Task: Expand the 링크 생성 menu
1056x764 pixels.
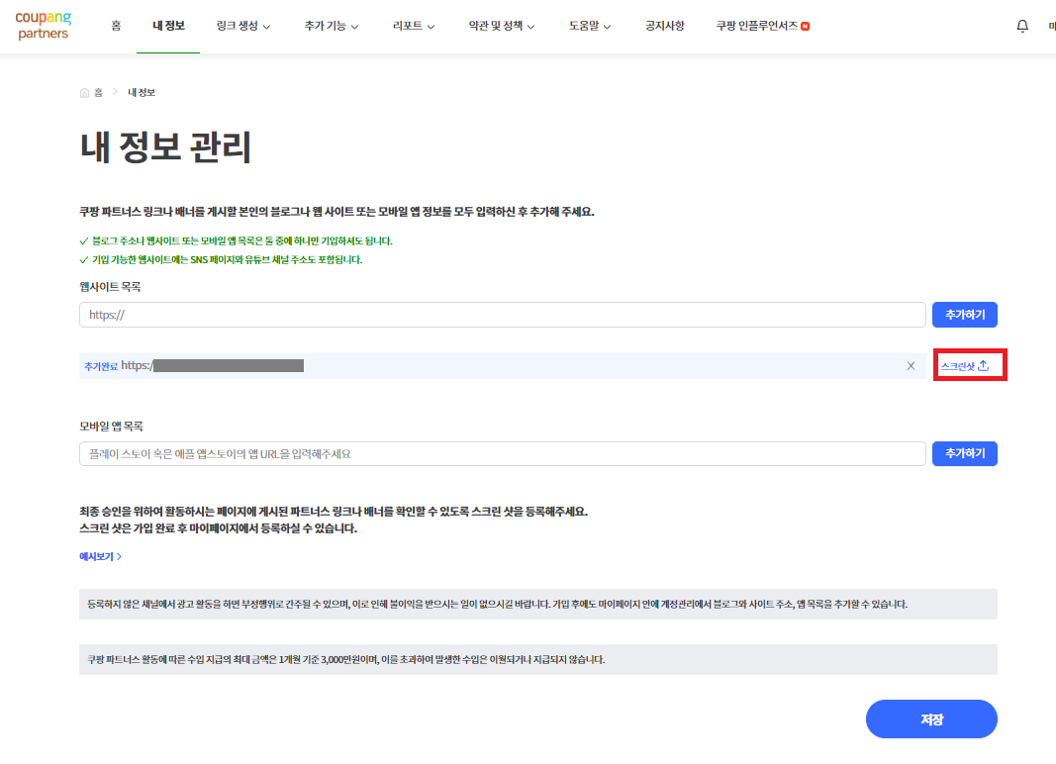Action: coord(243,26)
